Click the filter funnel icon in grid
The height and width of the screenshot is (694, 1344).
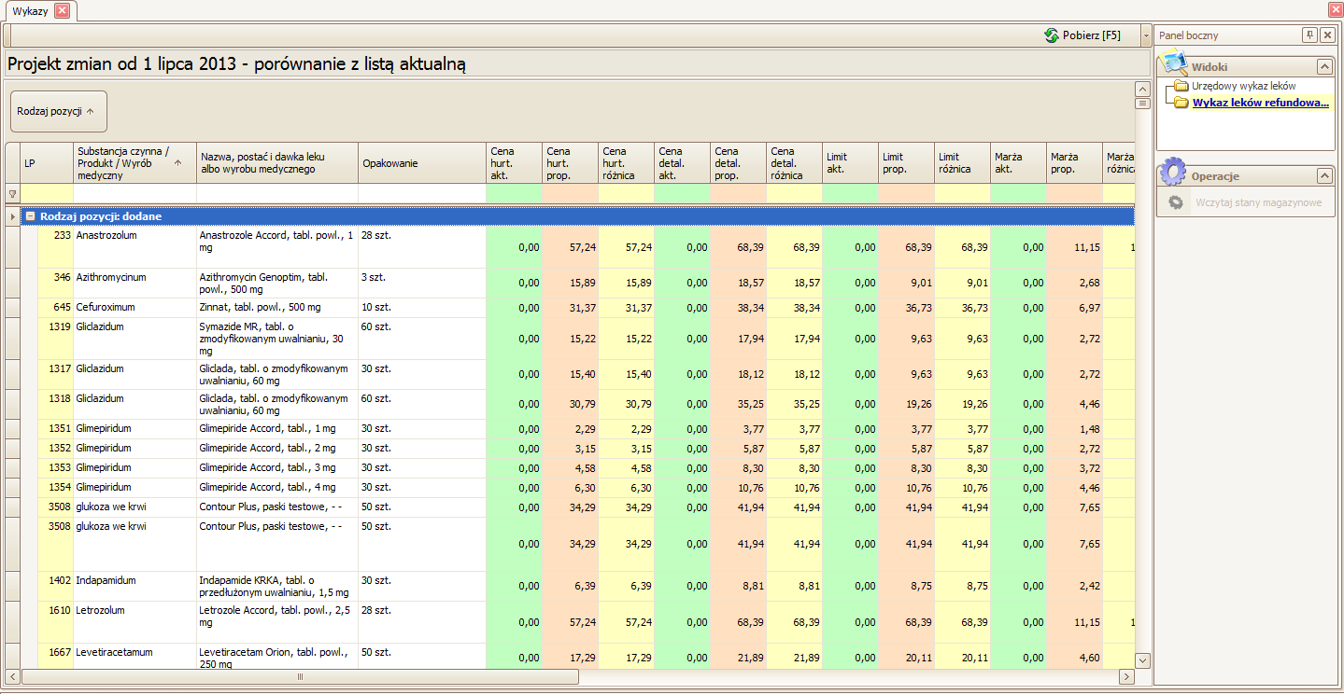pos(12,194)
